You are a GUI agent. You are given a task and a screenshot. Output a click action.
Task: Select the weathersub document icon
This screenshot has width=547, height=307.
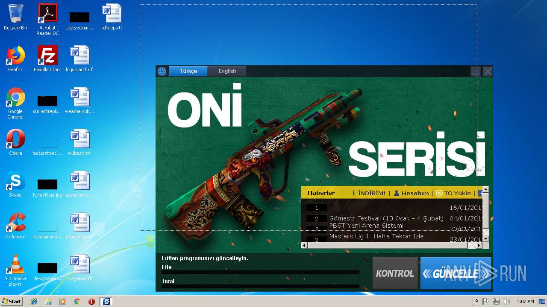(x=79, y=101)
